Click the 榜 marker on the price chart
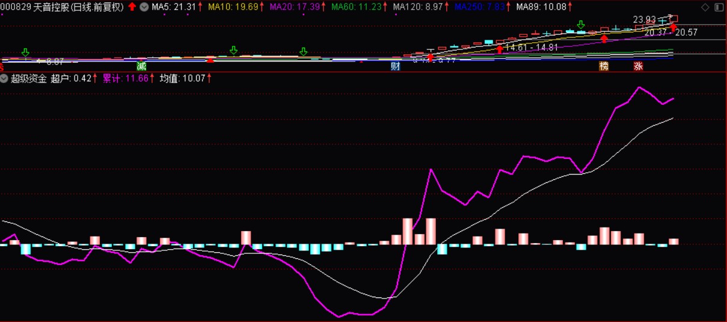 604,66
